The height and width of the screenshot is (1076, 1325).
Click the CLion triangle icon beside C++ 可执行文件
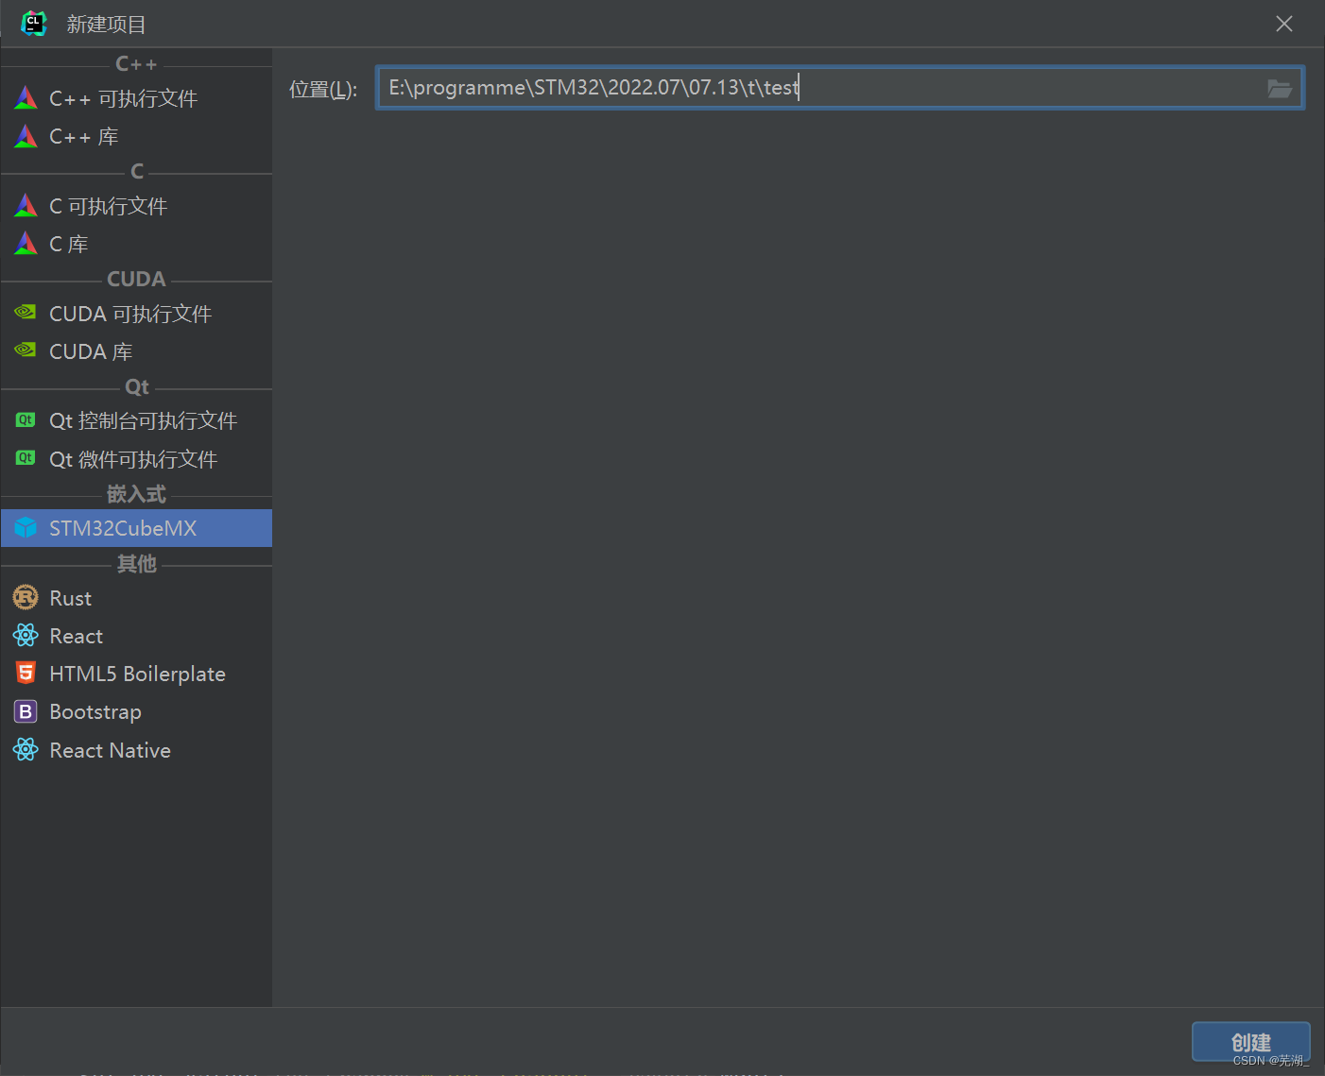(x=26, y=97)
